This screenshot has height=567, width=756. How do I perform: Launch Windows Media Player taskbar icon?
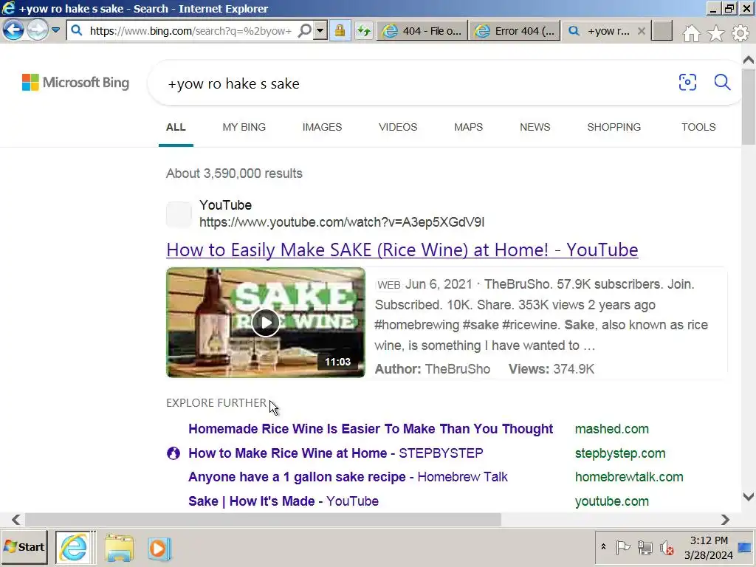(159, 549)
